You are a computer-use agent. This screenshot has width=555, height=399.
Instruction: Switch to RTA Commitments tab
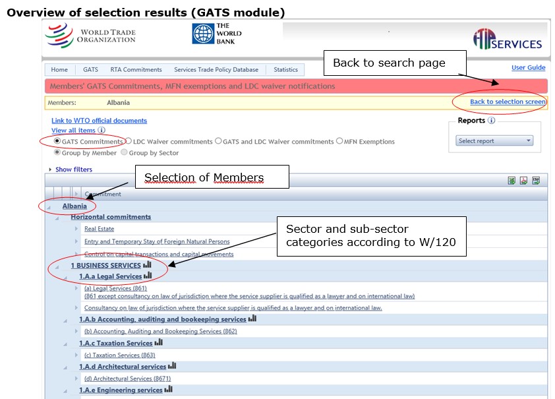(136, 70)
